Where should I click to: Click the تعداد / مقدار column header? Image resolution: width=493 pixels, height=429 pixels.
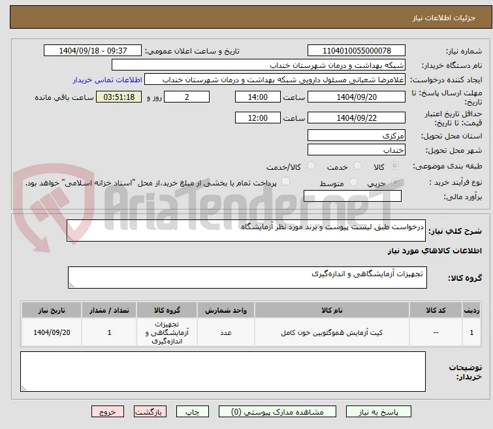point(109,310)
